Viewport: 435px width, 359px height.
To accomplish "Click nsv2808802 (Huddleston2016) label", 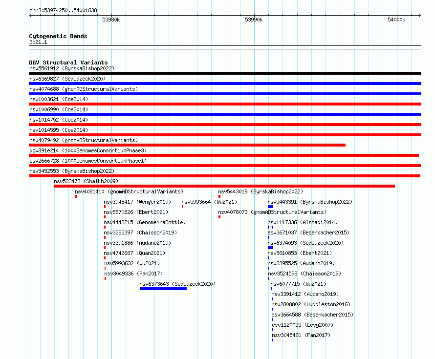I will point(311,304).
